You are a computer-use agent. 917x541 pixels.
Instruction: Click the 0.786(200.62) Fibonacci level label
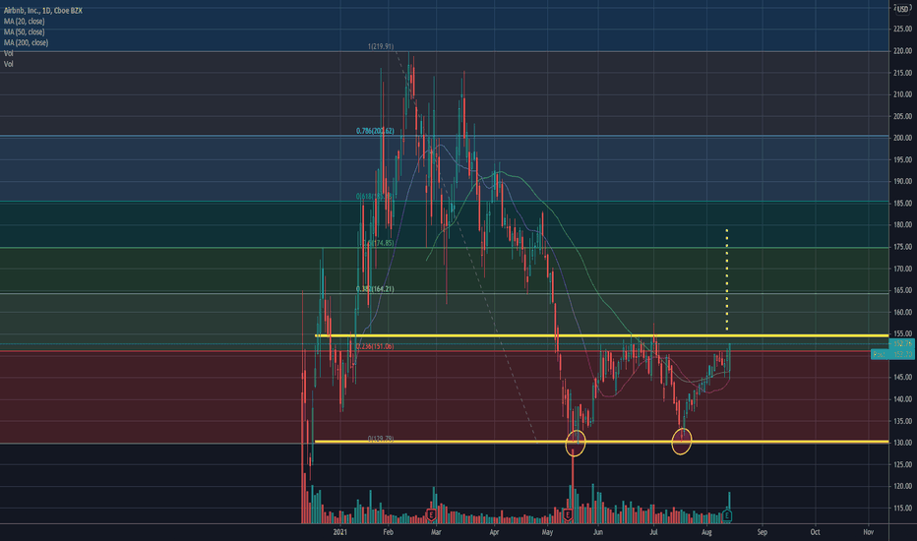(x=375, y=131)
